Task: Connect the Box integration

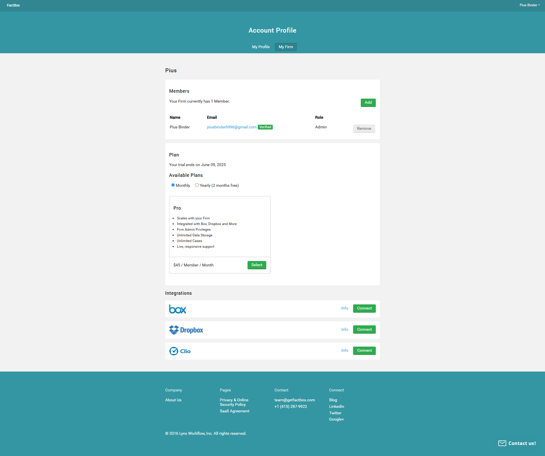Action: click(x=364, y=308)
